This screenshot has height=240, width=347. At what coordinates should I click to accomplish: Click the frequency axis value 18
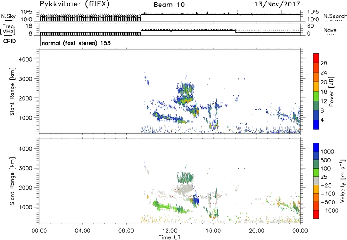[29, 26]
